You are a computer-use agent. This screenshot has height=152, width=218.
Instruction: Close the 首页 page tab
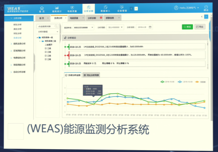point(48,18)
